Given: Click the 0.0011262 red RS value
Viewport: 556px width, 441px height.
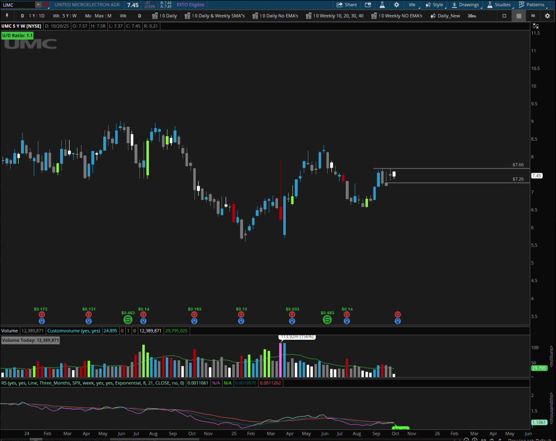Looking at the screenshot, I should (270, 383).
